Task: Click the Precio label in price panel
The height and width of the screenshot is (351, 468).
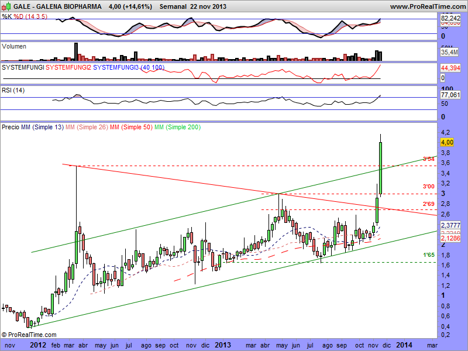Action: click(x=11, y=127)
